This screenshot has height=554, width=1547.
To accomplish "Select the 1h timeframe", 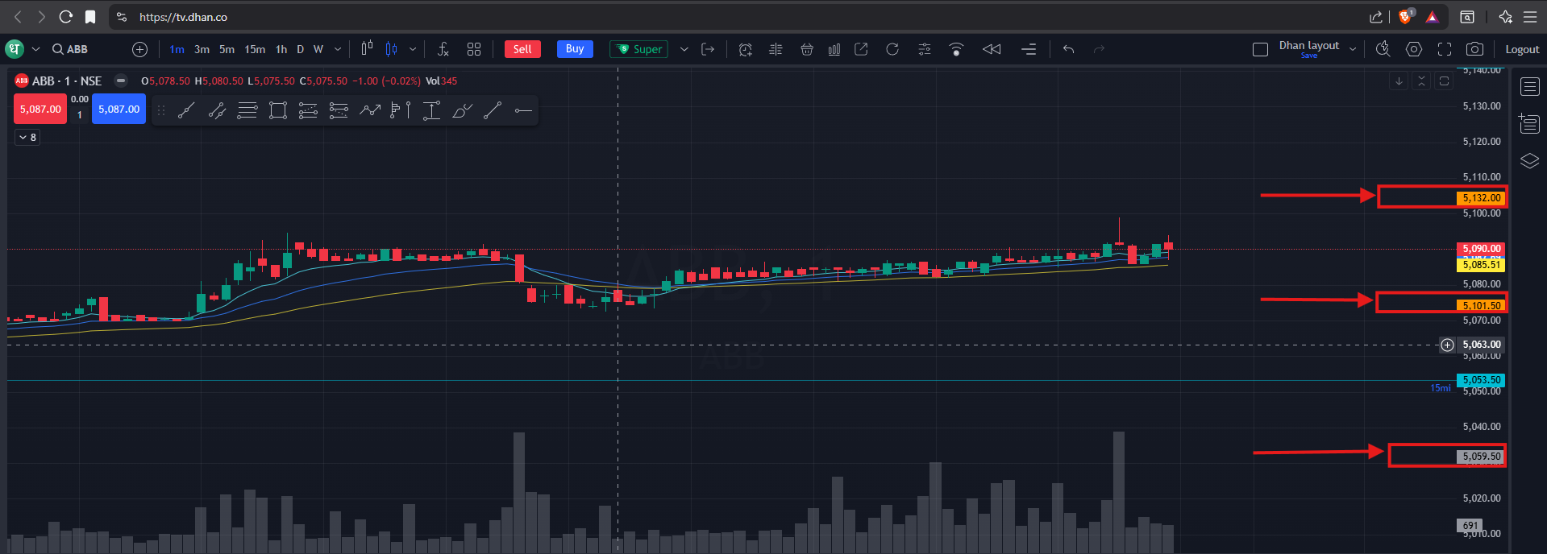I will (281, 49).
